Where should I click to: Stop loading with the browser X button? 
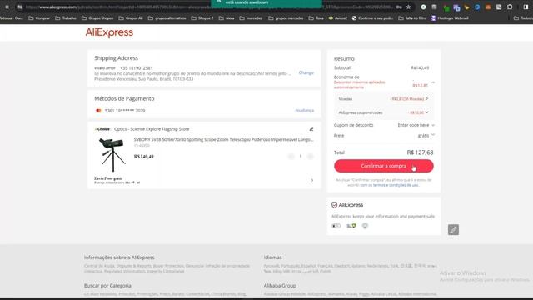7,7
